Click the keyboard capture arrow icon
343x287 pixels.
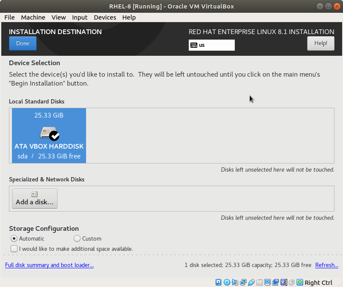pos(300,282)
